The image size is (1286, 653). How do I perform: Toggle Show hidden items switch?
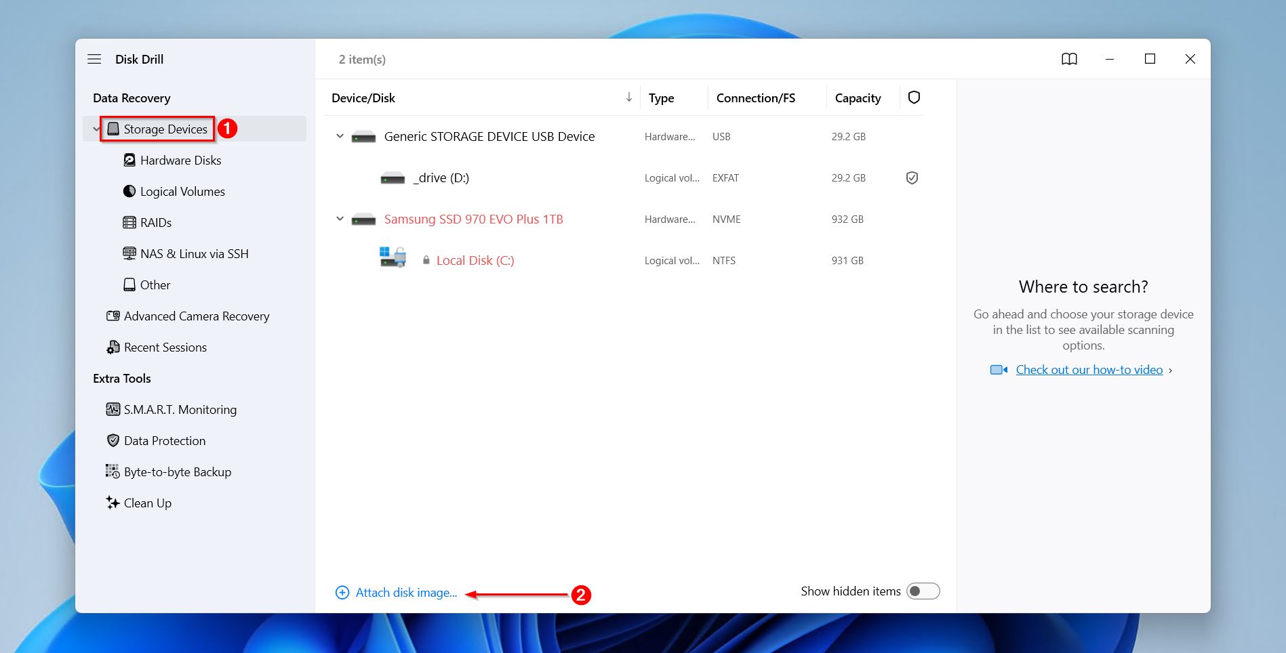pyautogui.click(x=922, y=591)
